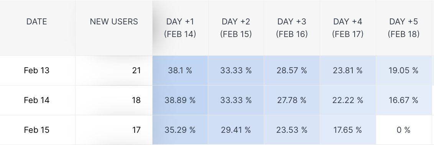Select the DAY +1 (FEB 14) header

[x=180, y=27]
